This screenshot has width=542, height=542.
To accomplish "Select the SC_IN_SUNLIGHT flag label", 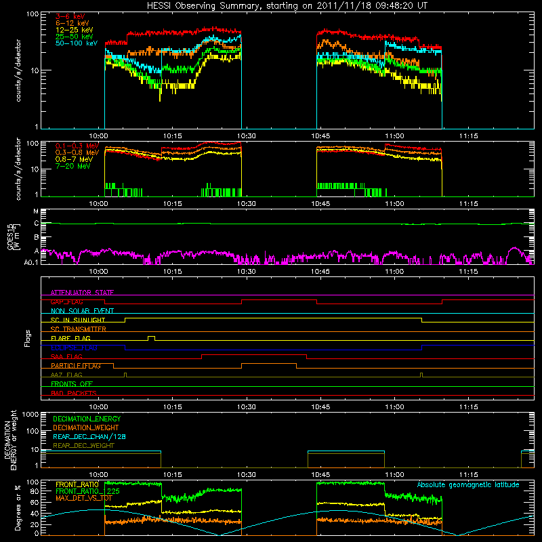I will pos(78,320).
